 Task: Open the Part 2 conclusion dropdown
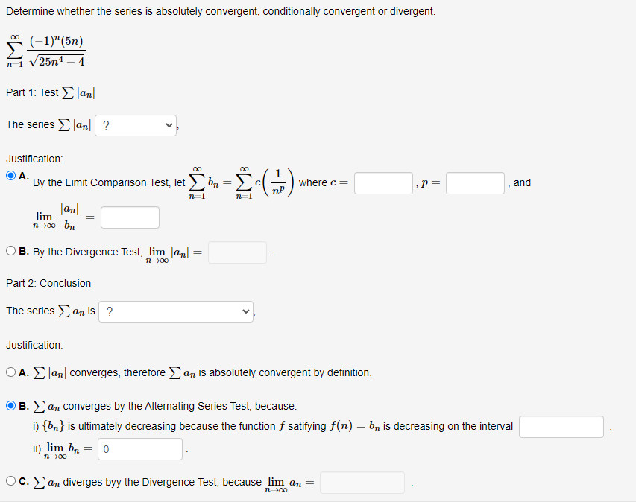(176, 311)
